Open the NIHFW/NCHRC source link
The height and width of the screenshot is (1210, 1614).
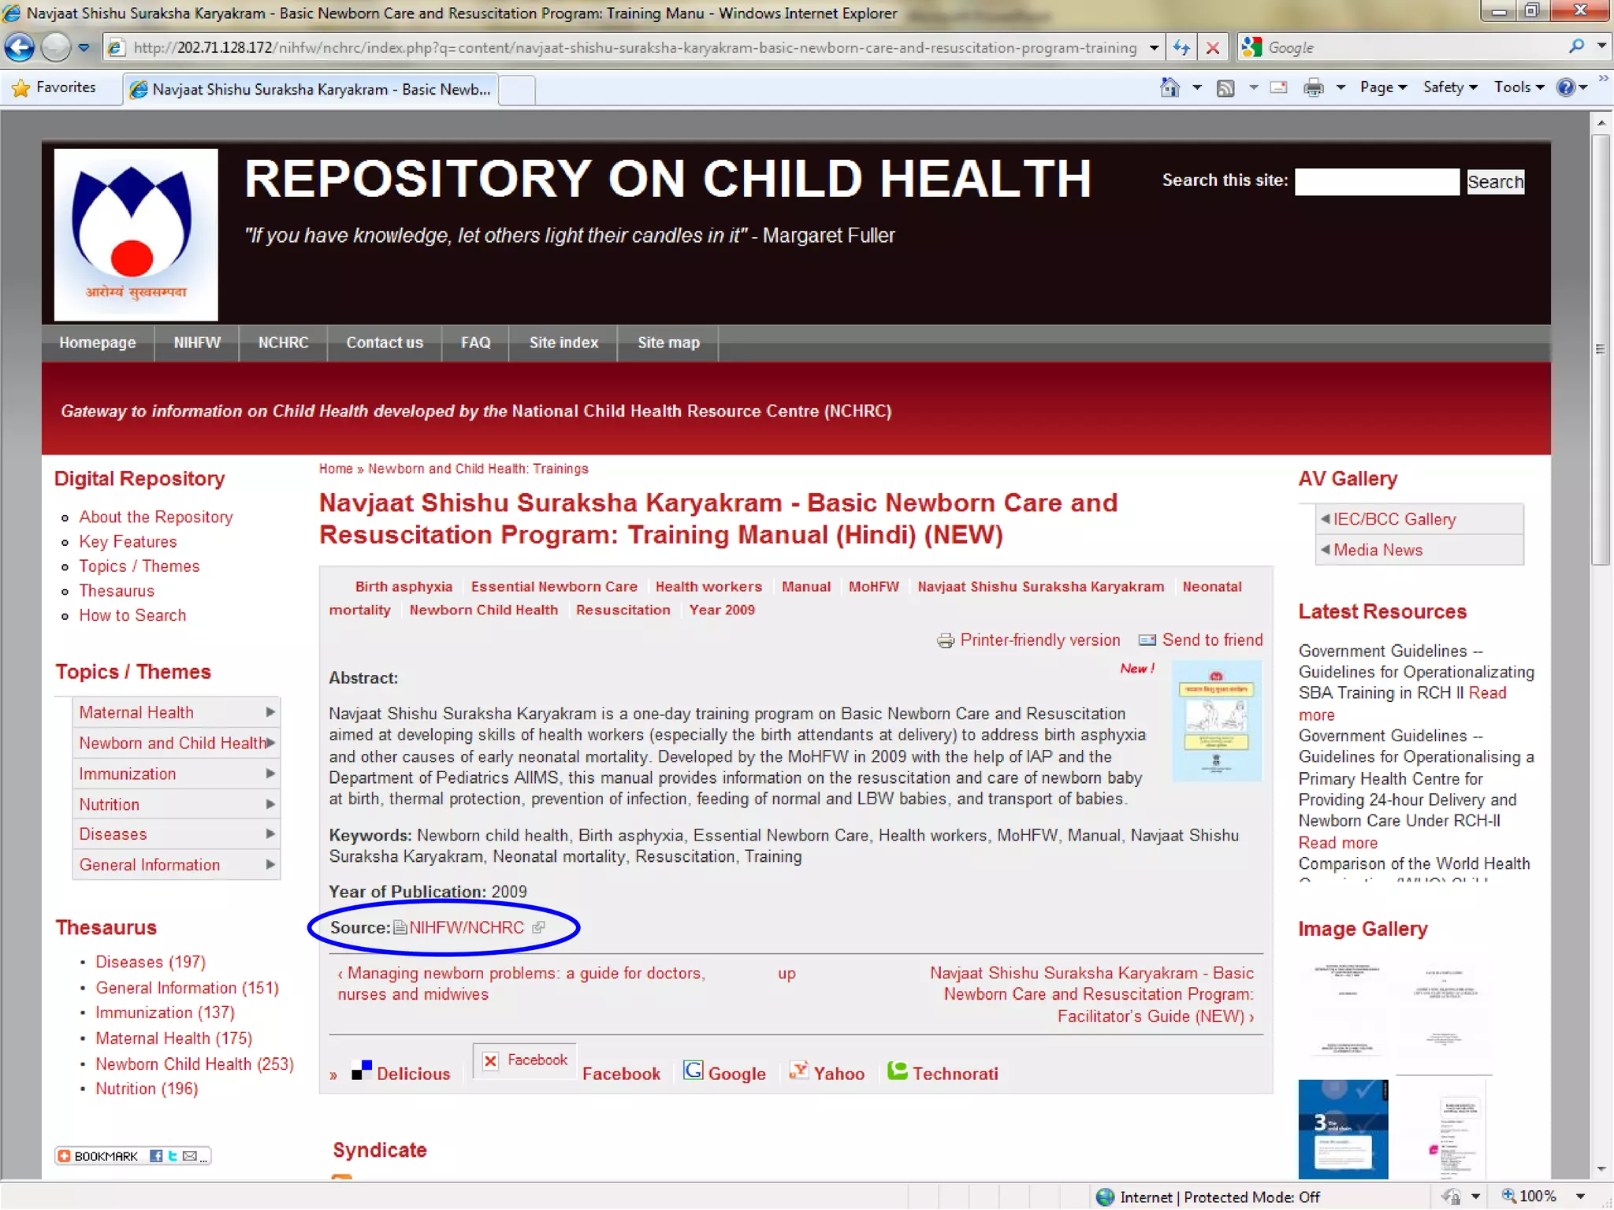tap(467, 927)
